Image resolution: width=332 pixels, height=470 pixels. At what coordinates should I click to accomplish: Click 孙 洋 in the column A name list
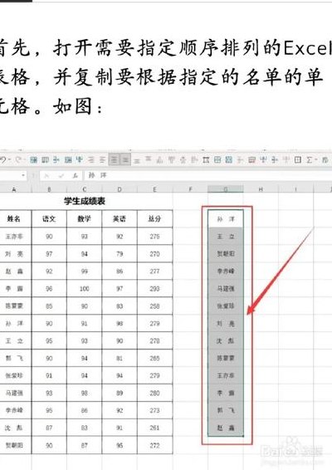tap(14, 323)
